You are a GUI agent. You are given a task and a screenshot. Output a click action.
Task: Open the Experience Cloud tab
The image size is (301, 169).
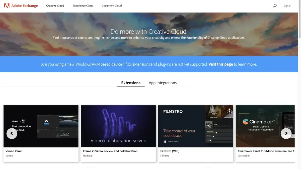pyautogui.click(x=83, y=6)
